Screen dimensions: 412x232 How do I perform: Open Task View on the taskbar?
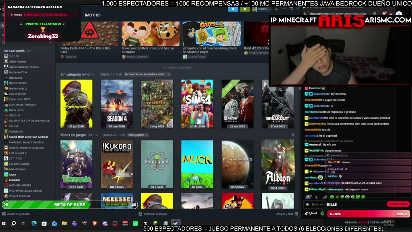(23, 223)
